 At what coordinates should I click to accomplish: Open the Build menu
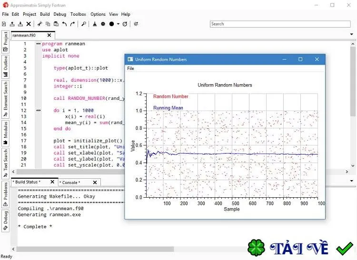[45, 14]
